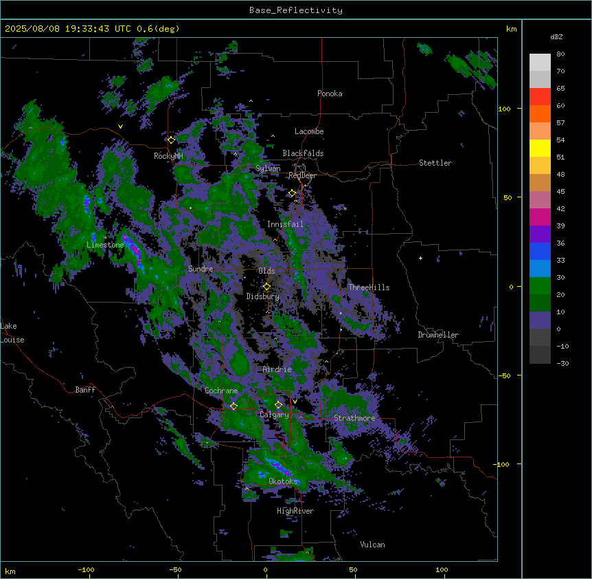Click the asterisk marker above Limestone label
Image resolution: width=592 pixels, height=579 pixels.
(106, 238)
